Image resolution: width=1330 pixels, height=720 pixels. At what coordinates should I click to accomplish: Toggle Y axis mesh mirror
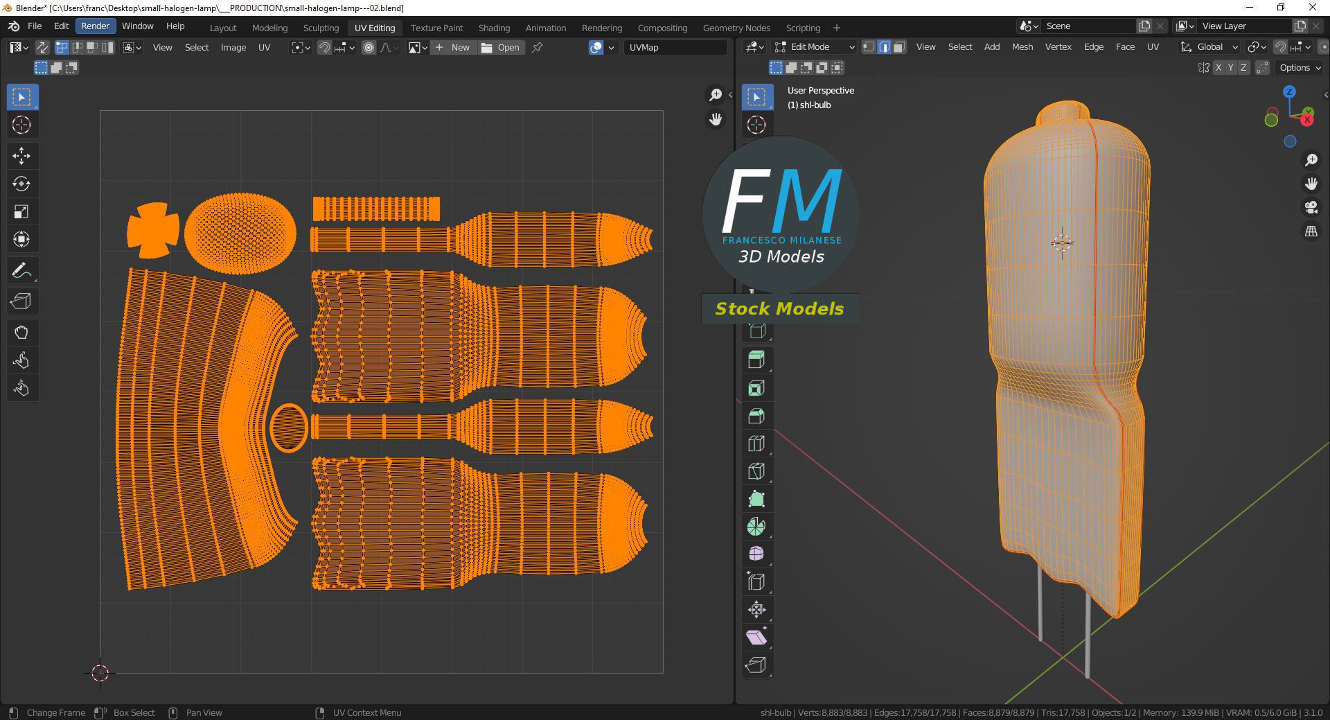tap(1231, 67)
